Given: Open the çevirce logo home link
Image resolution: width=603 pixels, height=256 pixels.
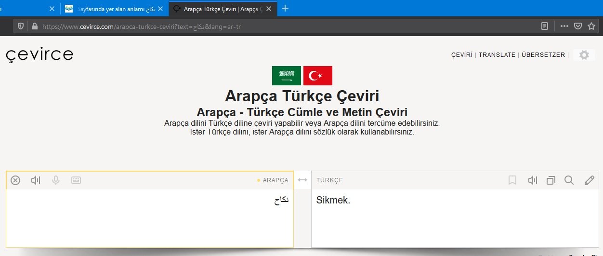Looking at the screenshot, I should point(39,54).
